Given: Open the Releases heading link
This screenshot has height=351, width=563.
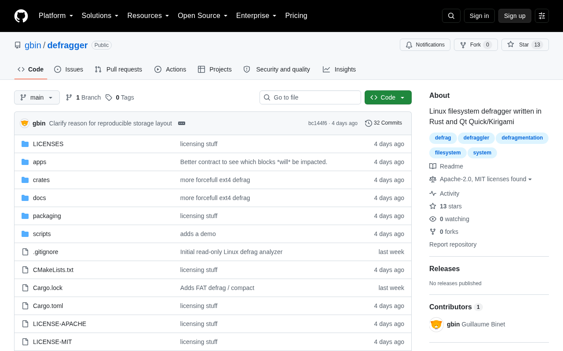Looking at the screenshot, I should click(x=444, y=269).
